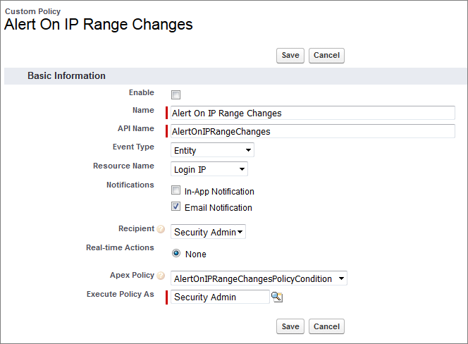Click the In-App Notification label text
The height and width of the screenshot is (344, 468).
click(219, 191)
